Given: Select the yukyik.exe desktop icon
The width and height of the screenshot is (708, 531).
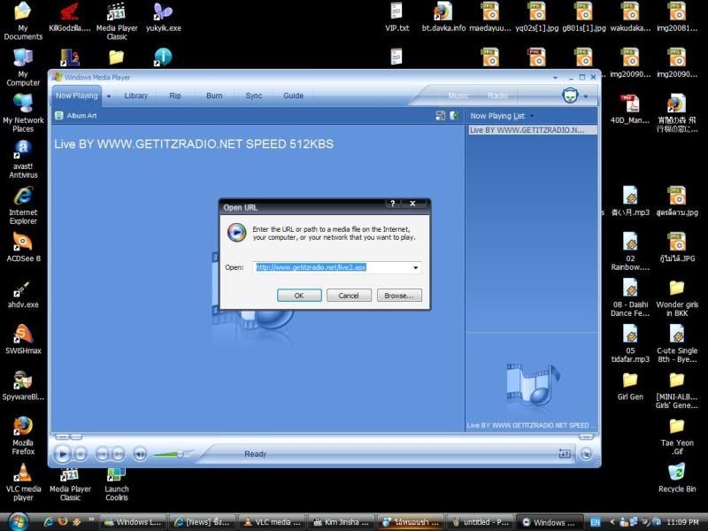Looking at the screenshot, I should click(164, 17).
